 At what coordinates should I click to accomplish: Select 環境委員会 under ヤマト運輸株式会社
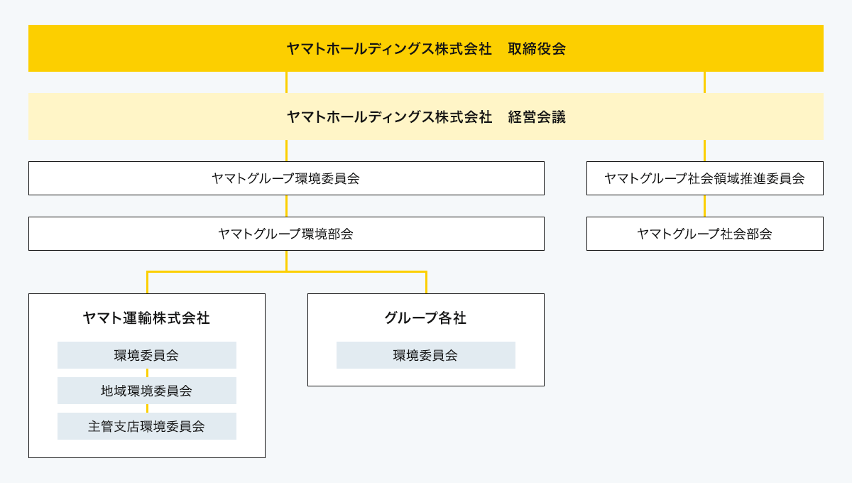pos(146,355)
